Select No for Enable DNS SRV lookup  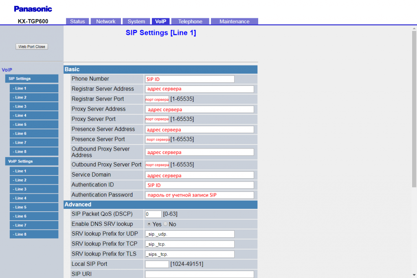click(x=165, y=224)
